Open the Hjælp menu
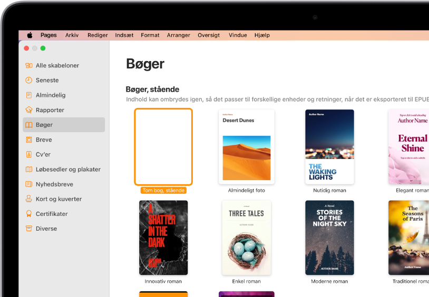Screen dimensions: 429x297 point(262,35)
